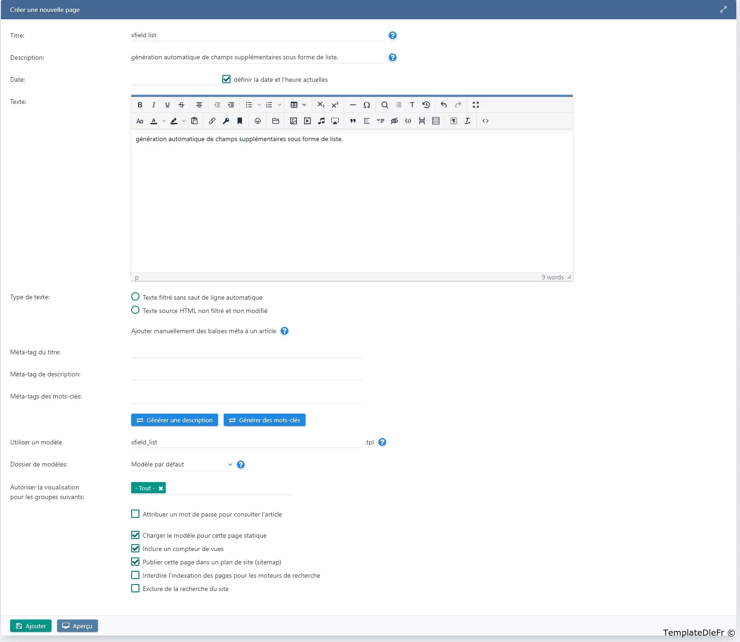Open the text color picker arrow
The width and height of the screenshot is (740, 642).
pyautogui.click(x=164, y=121)
